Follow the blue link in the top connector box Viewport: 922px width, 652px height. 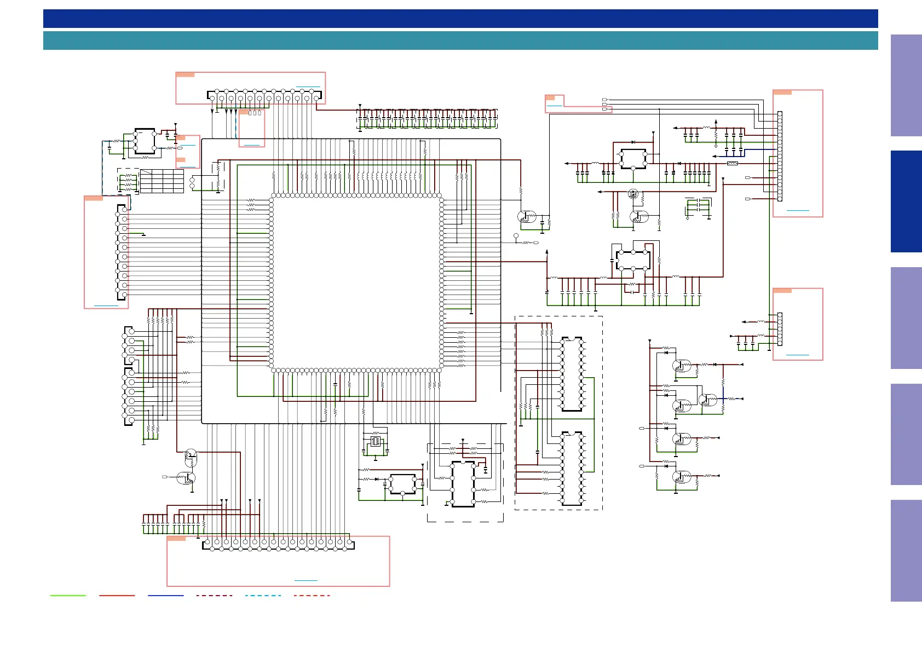click(x=308, y=86)
